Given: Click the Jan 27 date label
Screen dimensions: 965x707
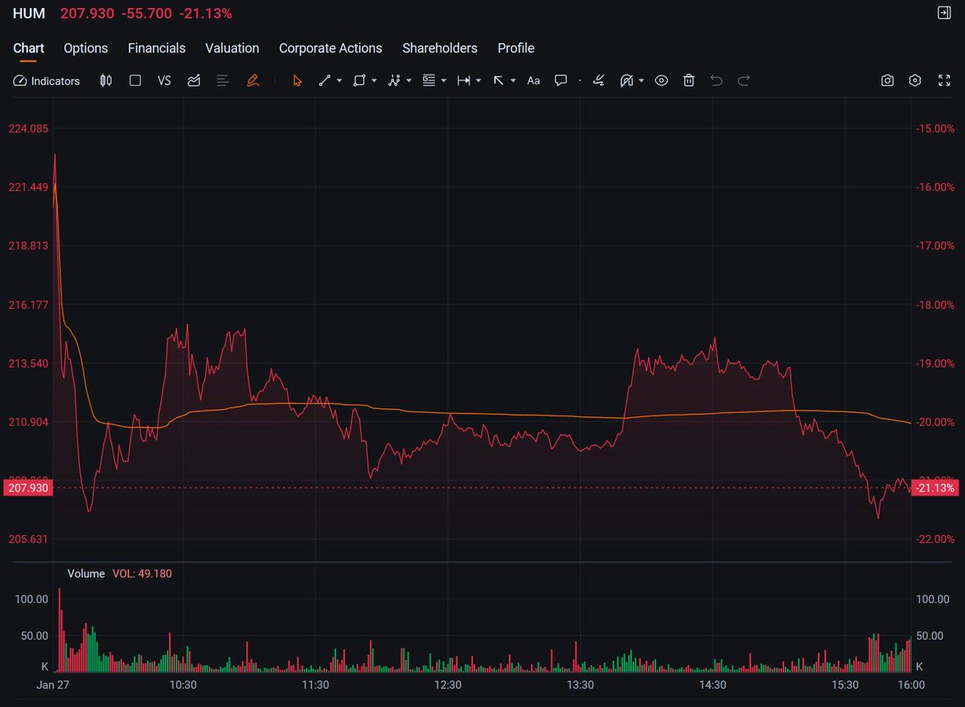Looking at the screenshot, I should click(53, 685).
